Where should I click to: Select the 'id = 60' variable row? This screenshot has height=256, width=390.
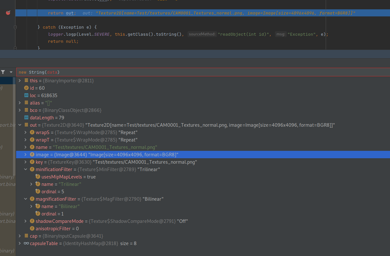(203, 88)
